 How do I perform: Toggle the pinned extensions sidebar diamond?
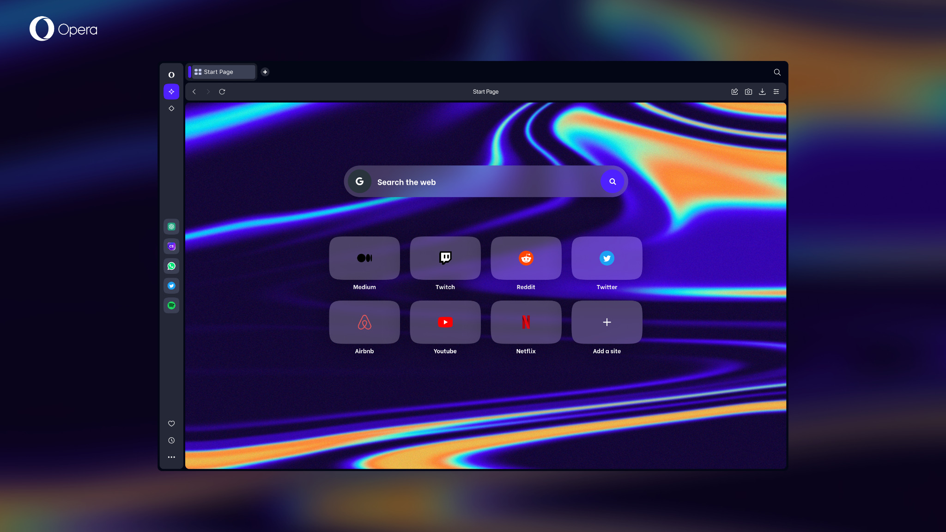click(170, 108)
